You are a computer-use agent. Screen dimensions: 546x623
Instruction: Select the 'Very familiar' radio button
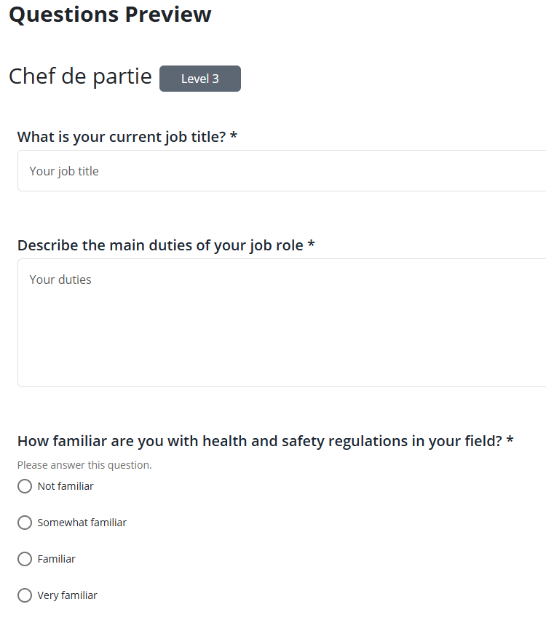[25, 595]
